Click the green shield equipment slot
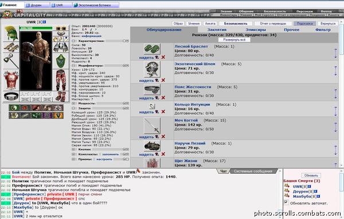 pos(61,61)
